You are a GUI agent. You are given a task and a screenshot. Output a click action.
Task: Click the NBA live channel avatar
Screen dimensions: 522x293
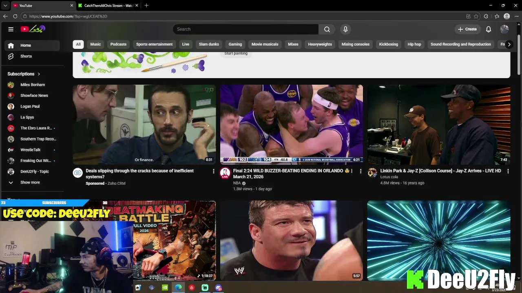(225, 173)
